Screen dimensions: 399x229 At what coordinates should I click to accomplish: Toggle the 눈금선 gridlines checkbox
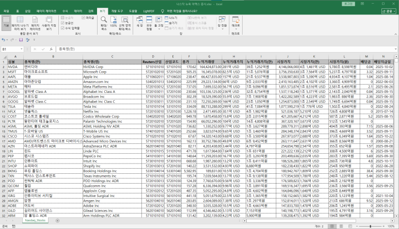click(62, 23)
